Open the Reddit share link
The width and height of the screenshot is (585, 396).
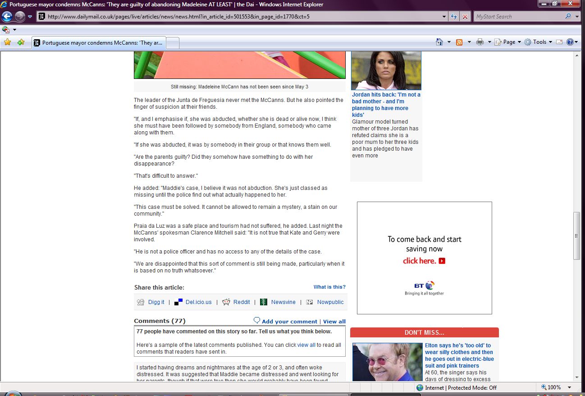pos(242,302)
